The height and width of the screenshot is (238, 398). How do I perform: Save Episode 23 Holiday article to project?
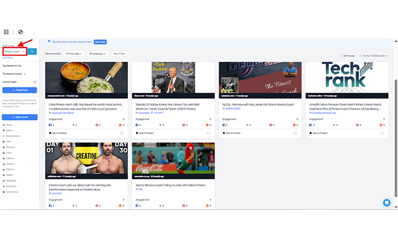[x=145, y=133]
